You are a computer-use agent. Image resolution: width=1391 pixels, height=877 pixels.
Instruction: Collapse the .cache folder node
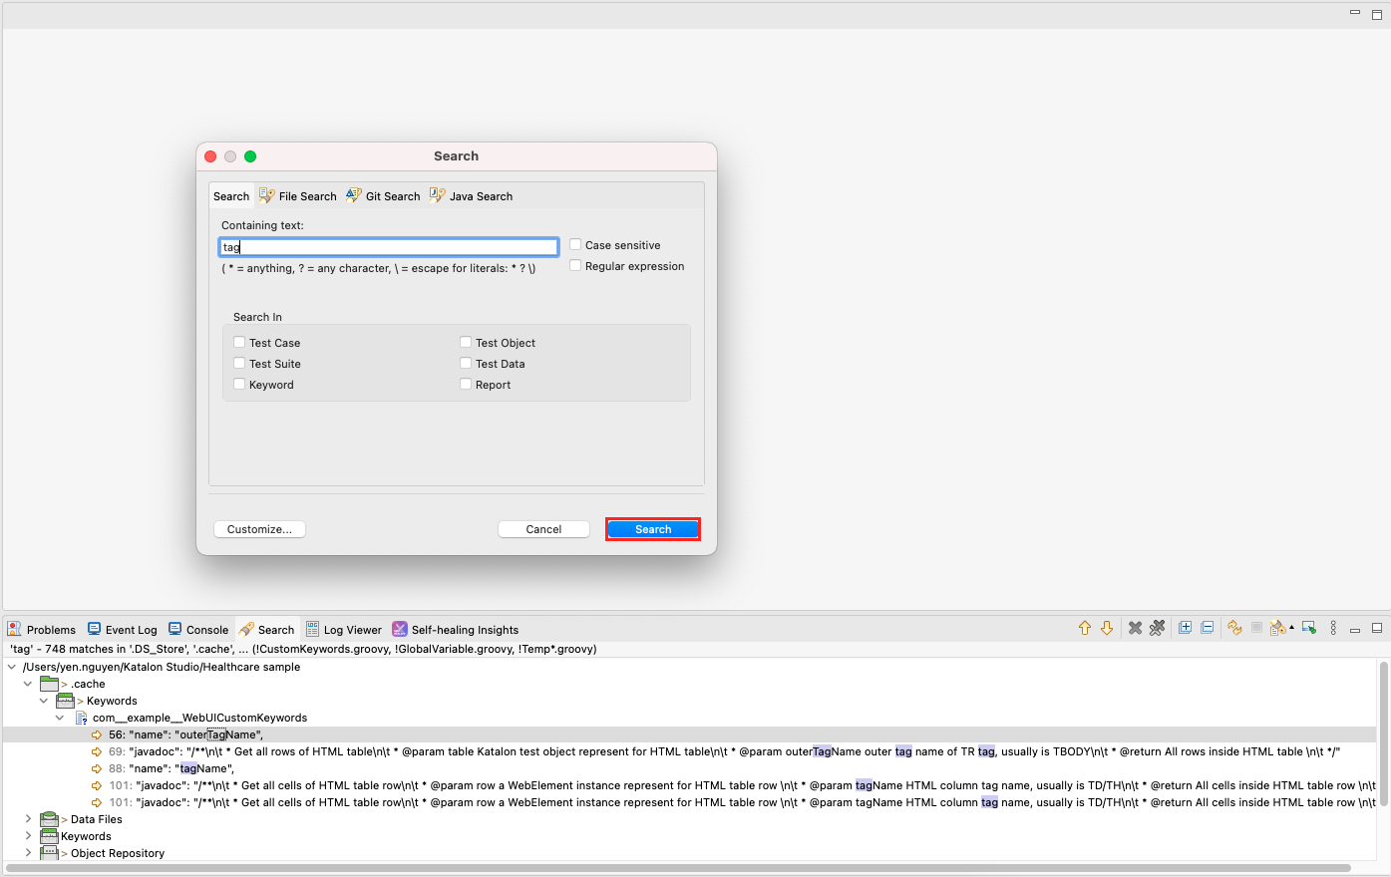[x=28, y=684]
